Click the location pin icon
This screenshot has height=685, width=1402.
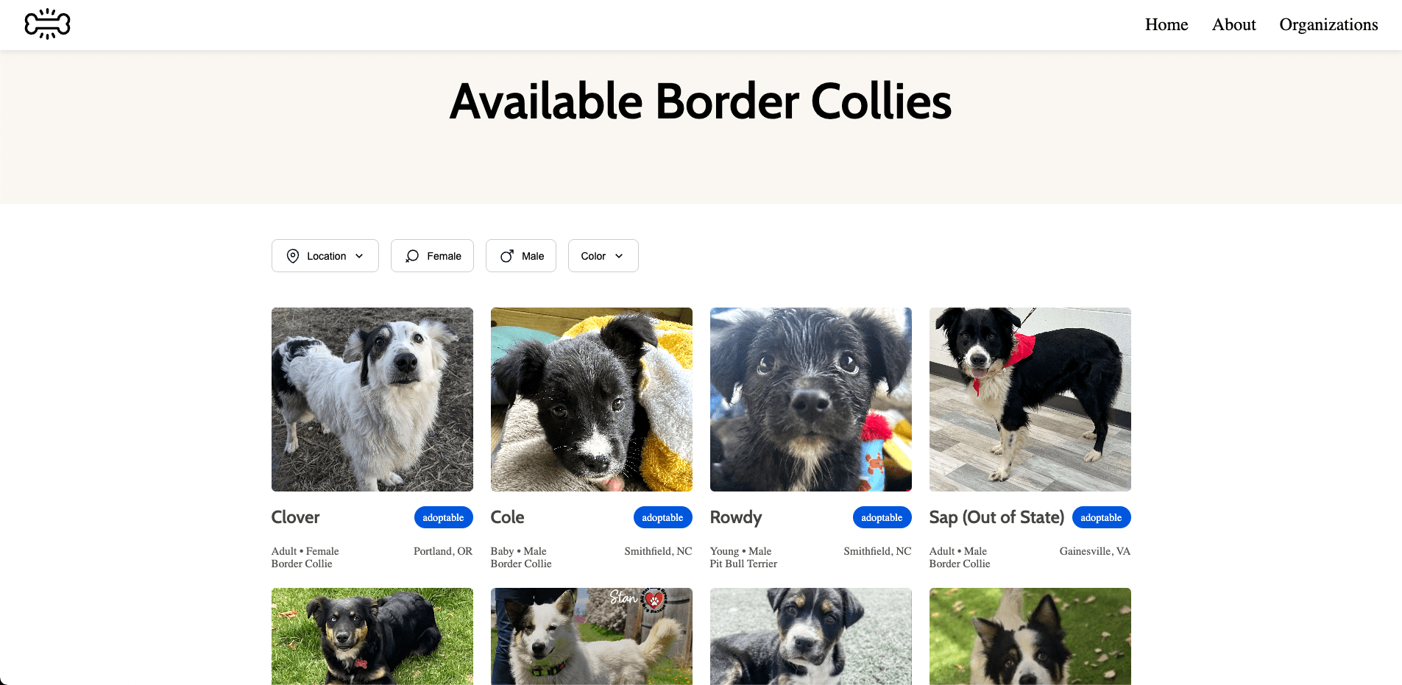click(x=293, y=256)
